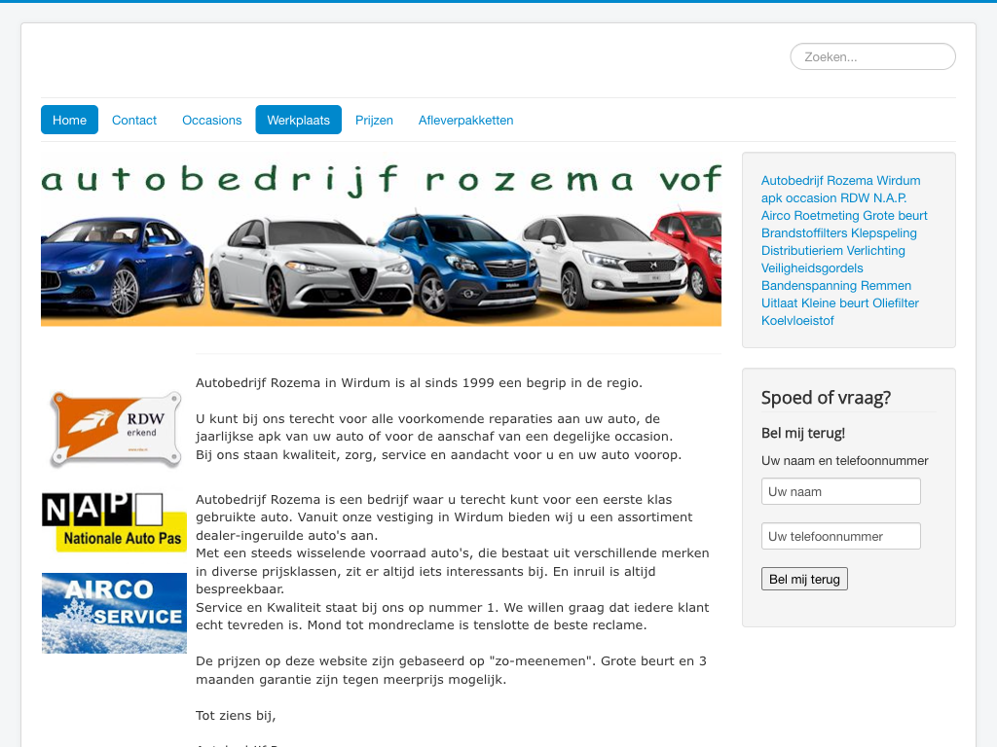This screenshot has width=997, height=747.
Task: Focus the Zoeken search field
Action: click(872, 56)
